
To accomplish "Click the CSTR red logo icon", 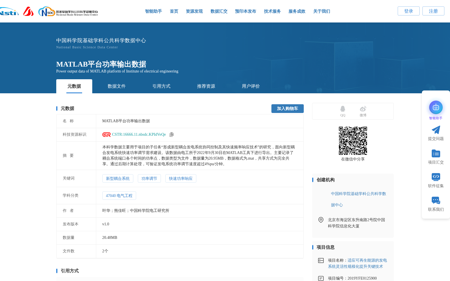I will [x=107, y=135].
